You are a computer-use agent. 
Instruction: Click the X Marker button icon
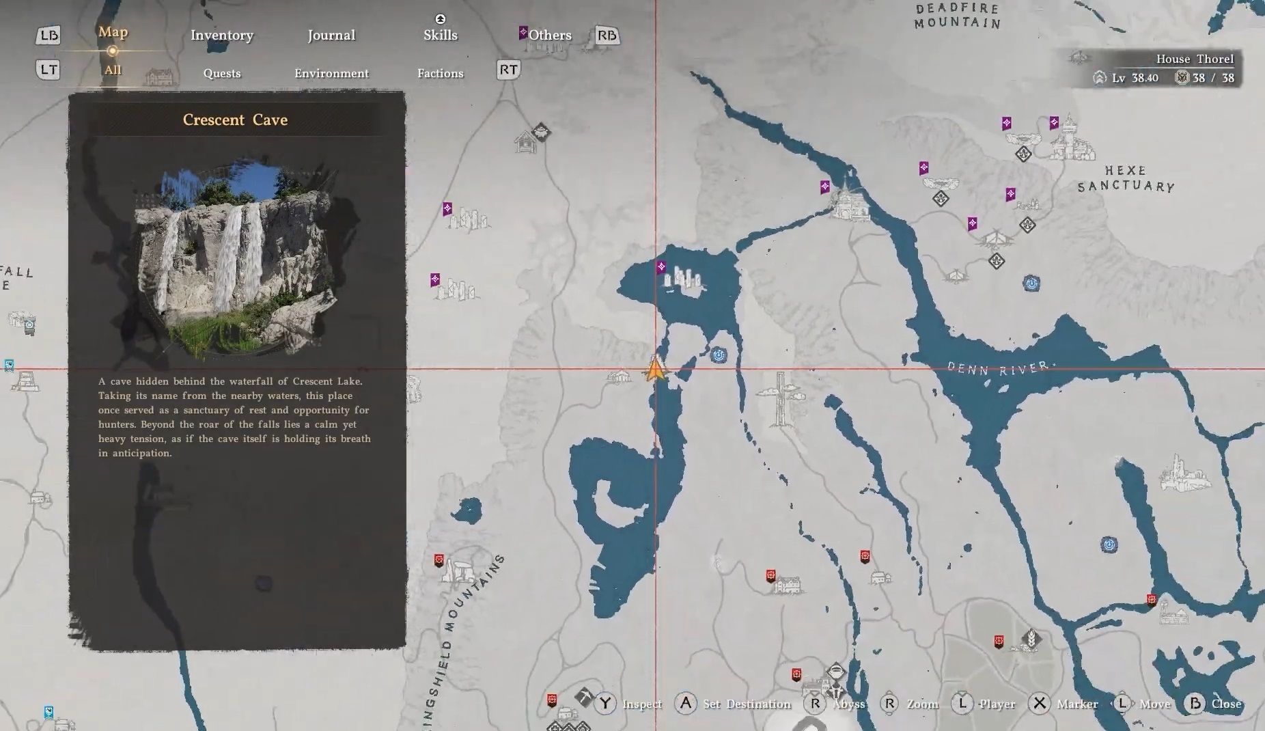(1040, 704)
